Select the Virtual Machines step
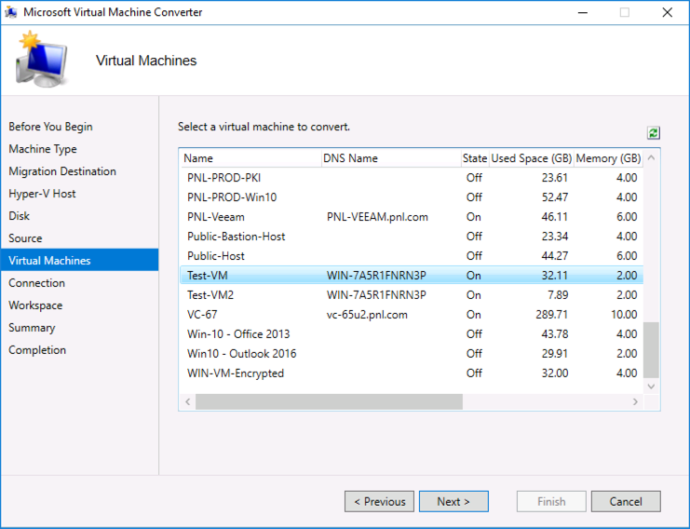Viewport: 690px width, 529px height. 80,260
